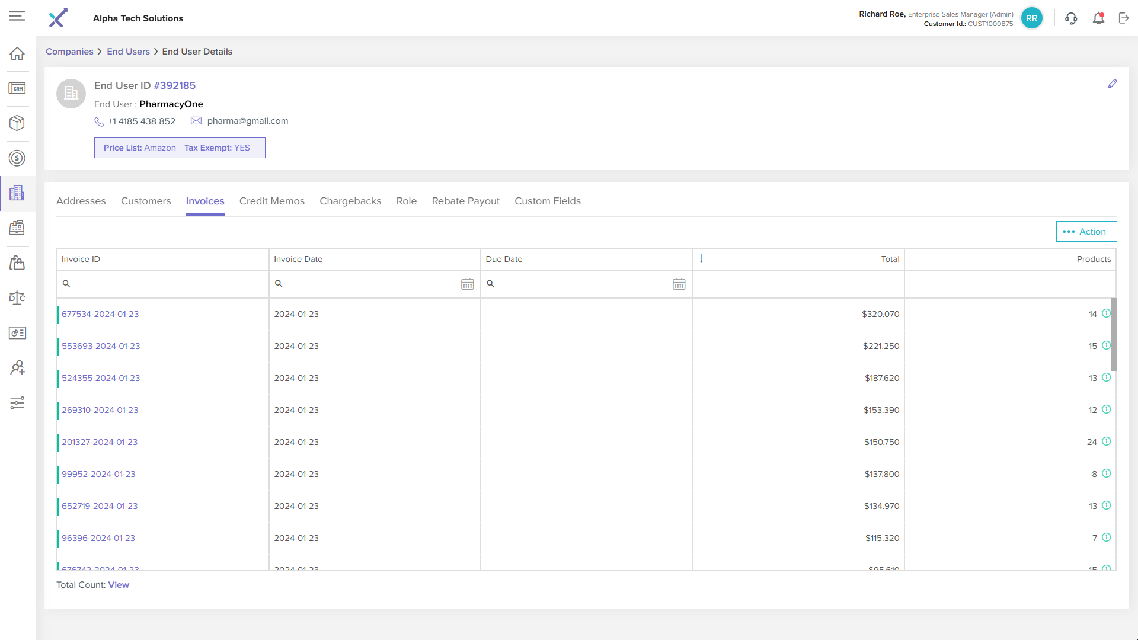1138x640 pixels.
Task: Sort by the Total column header
Action: pyautogui.click(x=890, y=259)
